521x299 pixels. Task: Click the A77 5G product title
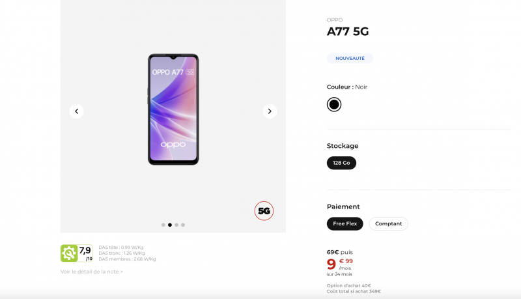tap(348, 31)
